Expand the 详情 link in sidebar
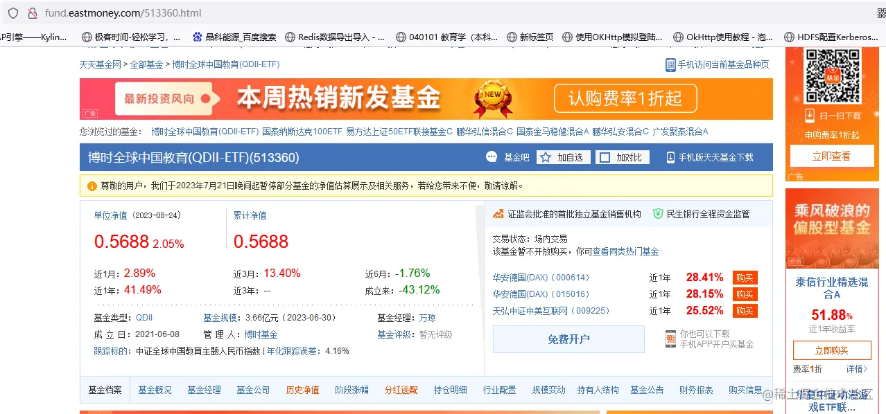The height and width of the screenshot is (414, 886). pyautogui.click(x=856, y=369)
